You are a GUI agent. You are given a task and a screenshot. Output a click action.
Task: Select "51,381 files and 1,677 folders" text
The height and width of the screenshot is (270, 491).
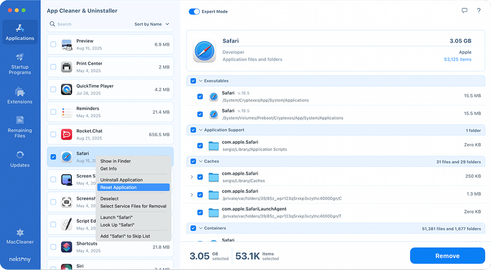click(451, 229)
